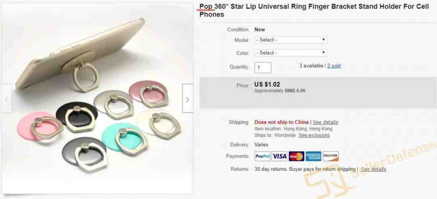Screen dimensions: 437x199
Task: Click the See exclusions link
Action: [314, 135]
